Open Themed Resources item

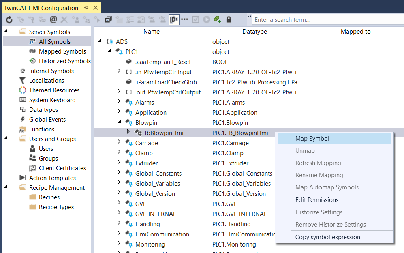click(x=54, y=90)
